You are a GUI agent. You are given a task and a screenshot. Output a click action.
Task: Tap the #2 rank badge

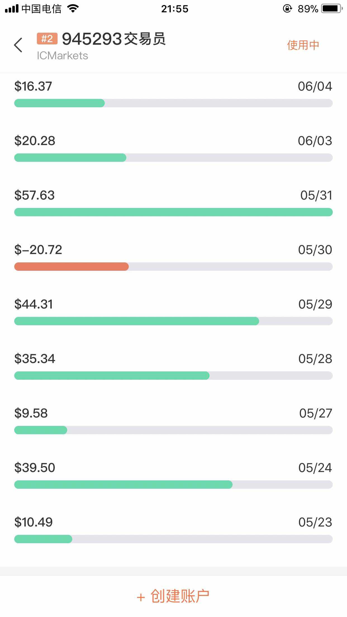(47, 39)
